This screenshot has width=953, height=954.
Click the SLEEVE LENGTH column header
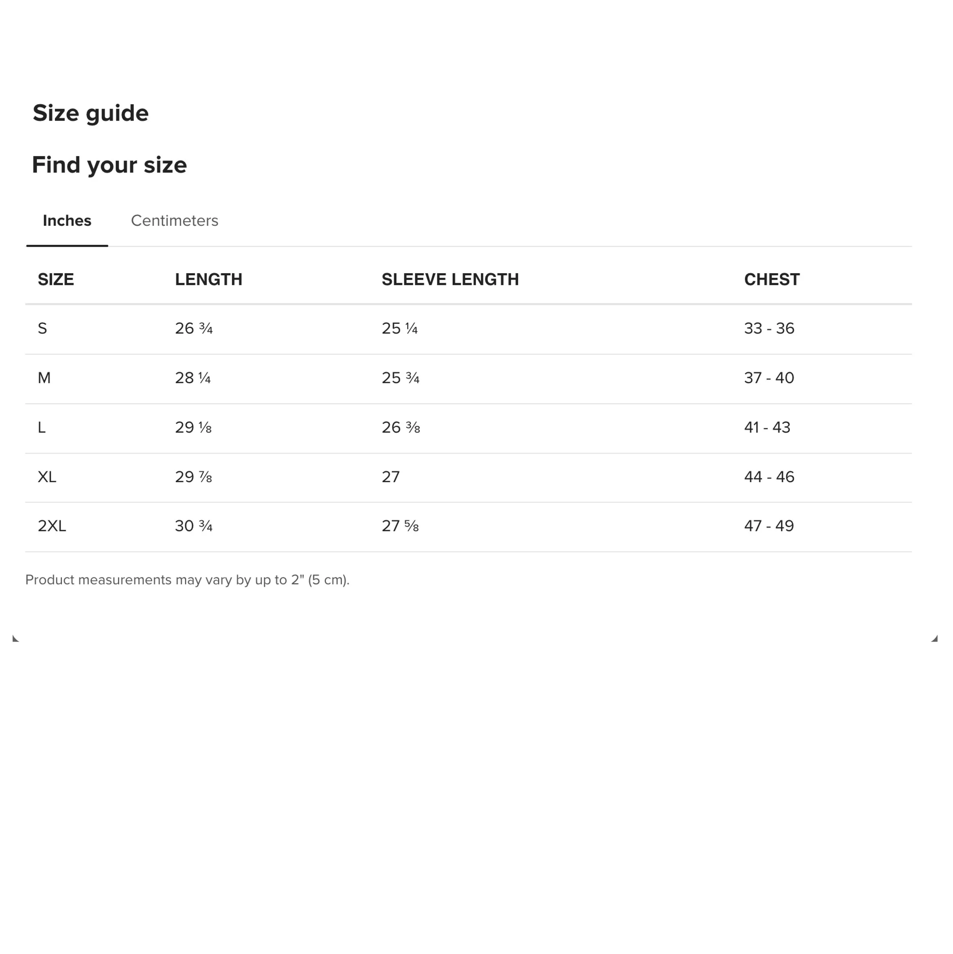coord(450,280)
